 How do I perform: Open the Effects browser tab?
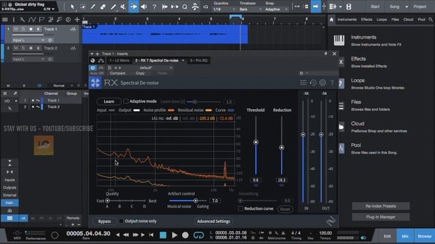coord(366,20)
